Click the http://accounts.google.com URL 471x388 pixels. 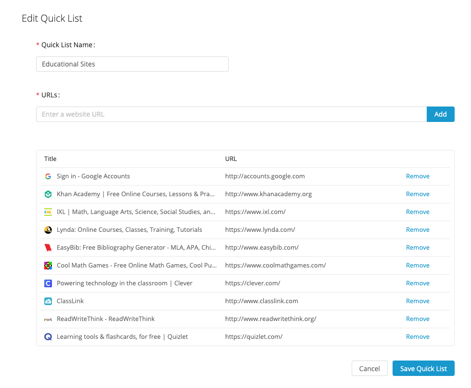click(x=265, y=176)
